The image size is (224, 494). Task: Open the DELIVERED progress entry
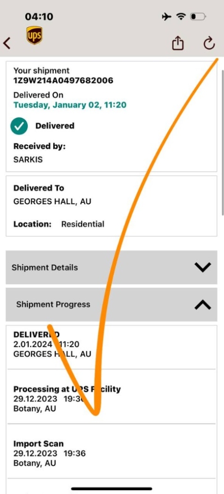[x=112, y=347]
